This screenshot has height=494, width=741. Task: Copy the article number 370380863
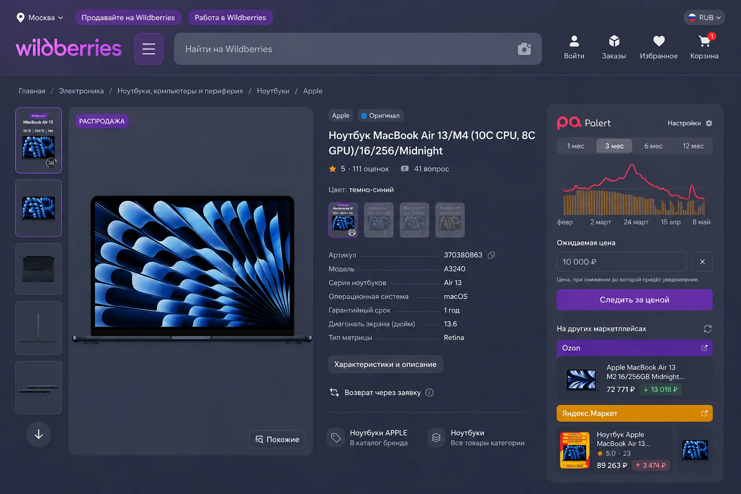tap(491, 255)
